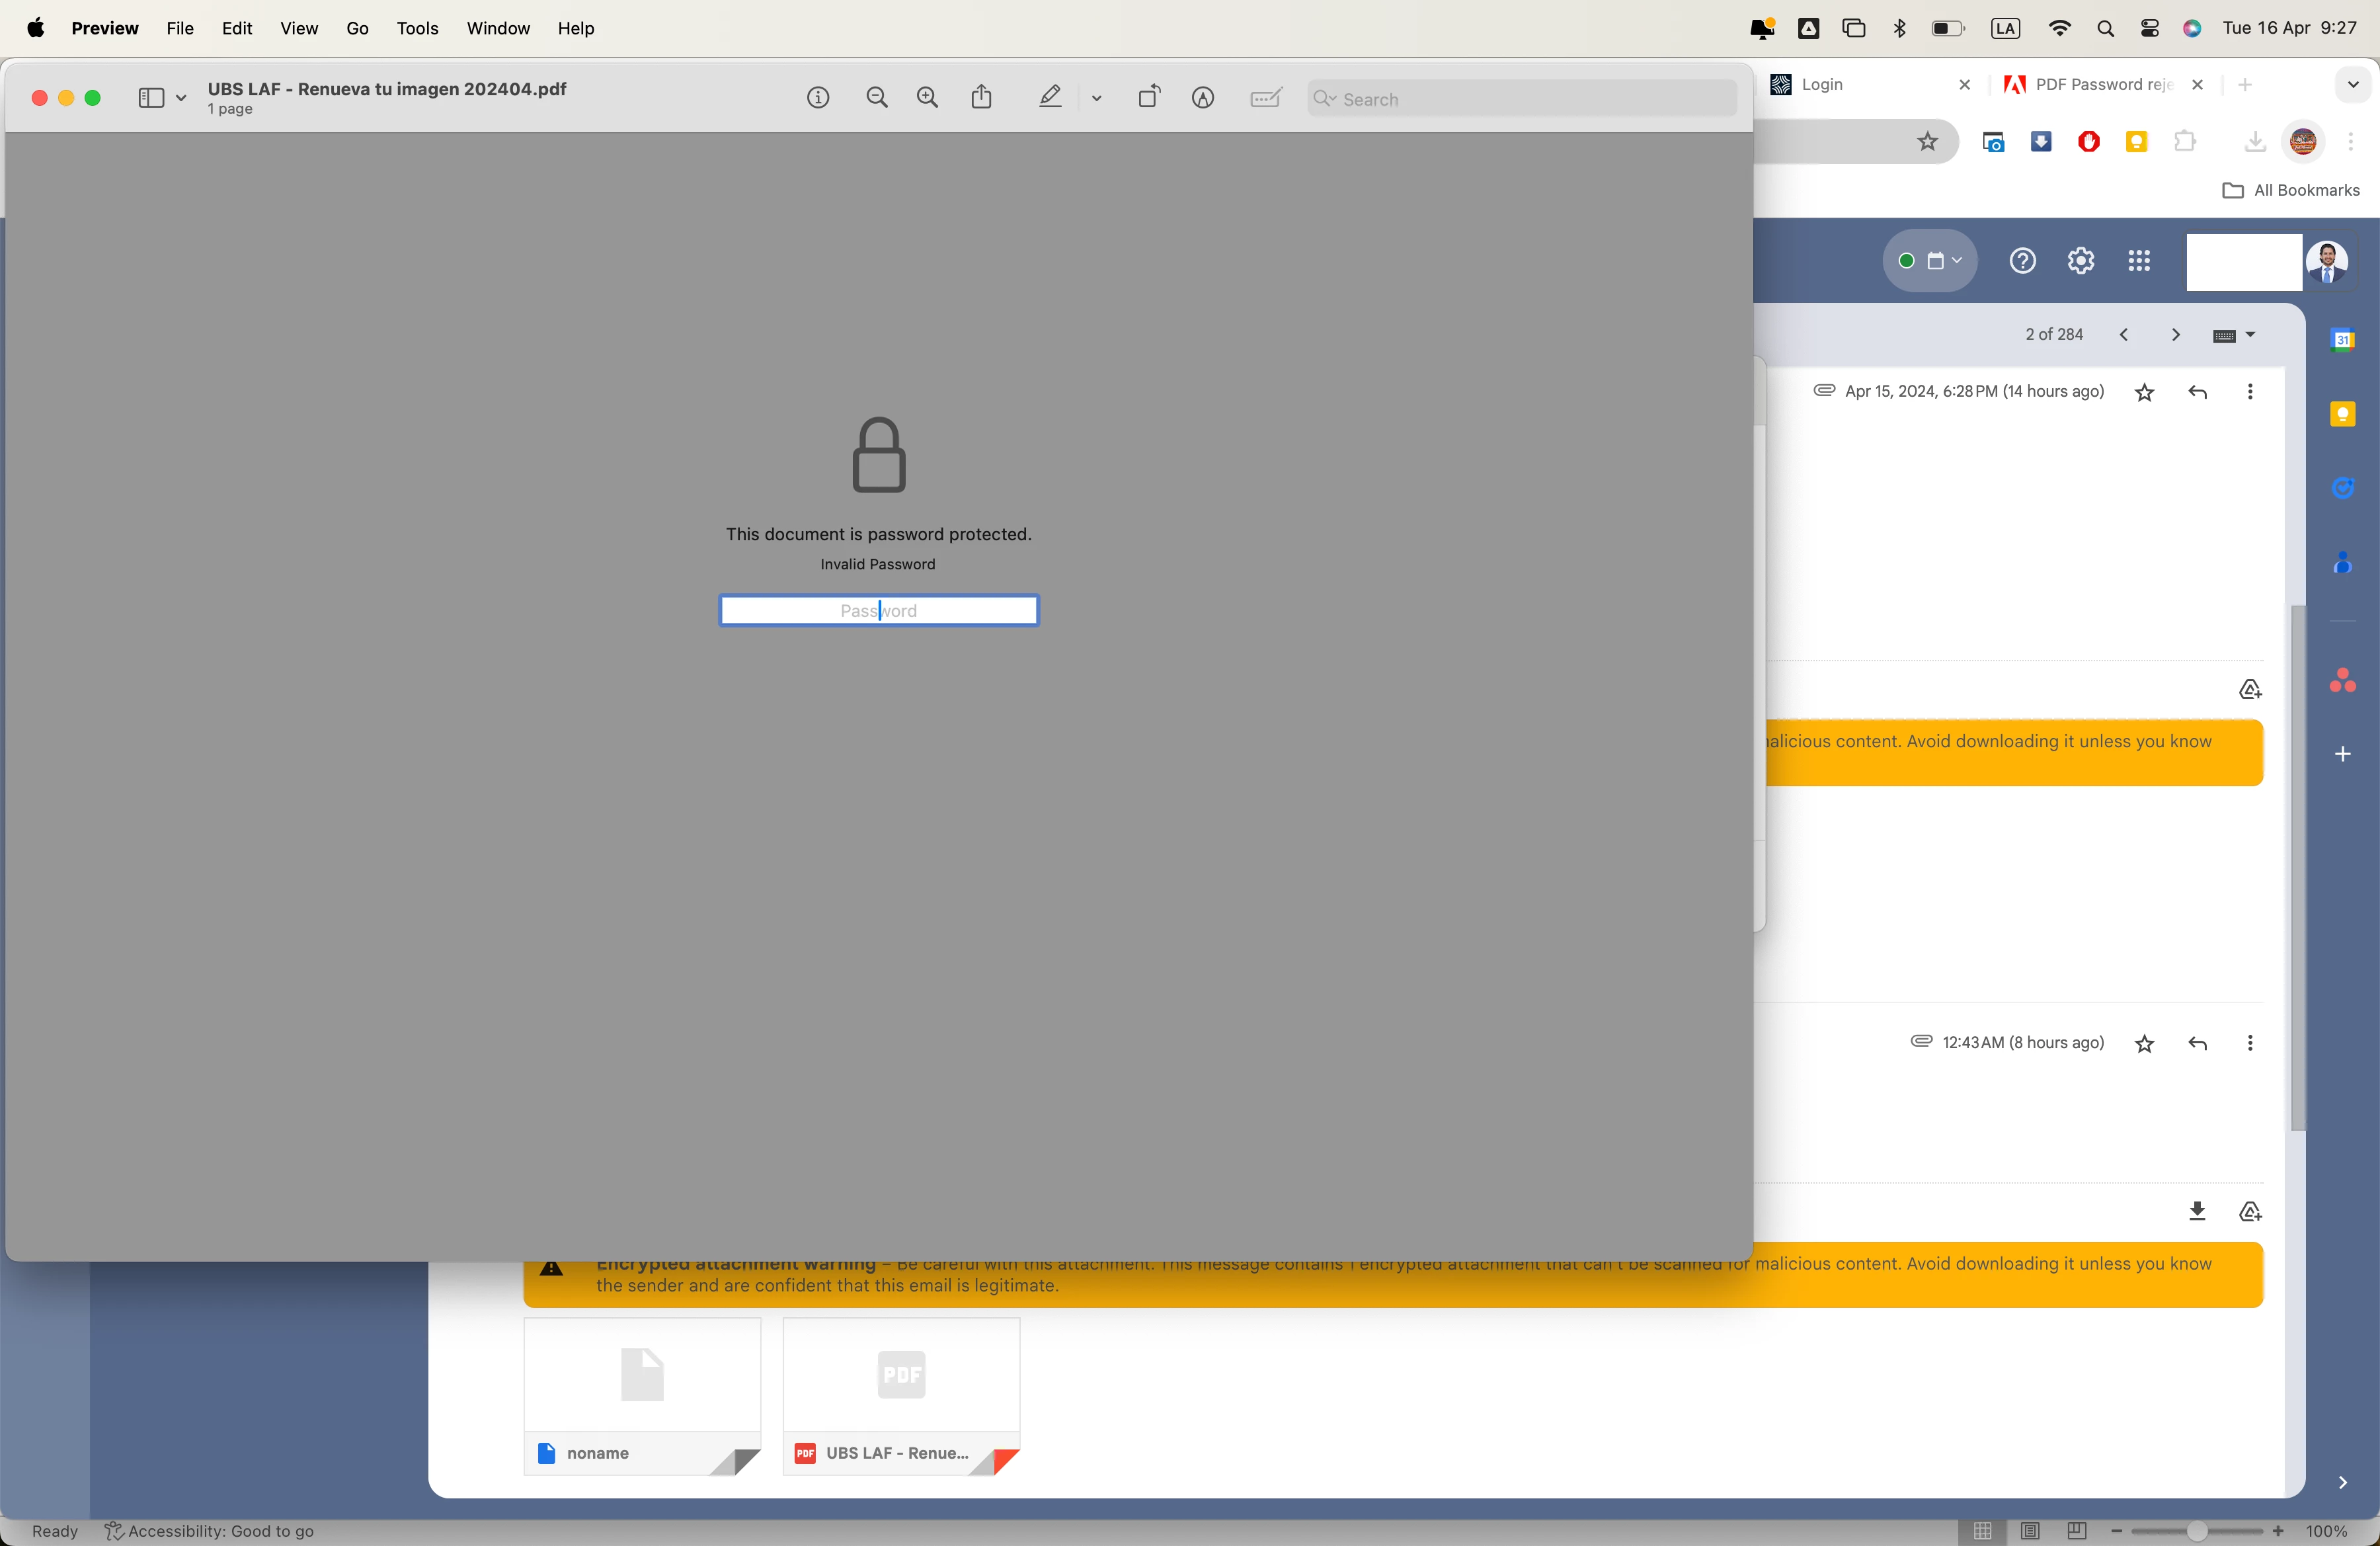Open the Share icon in Preview toolbar
The height and width of the screenshot is (1546, 2380).
click(x=982, y=98)
